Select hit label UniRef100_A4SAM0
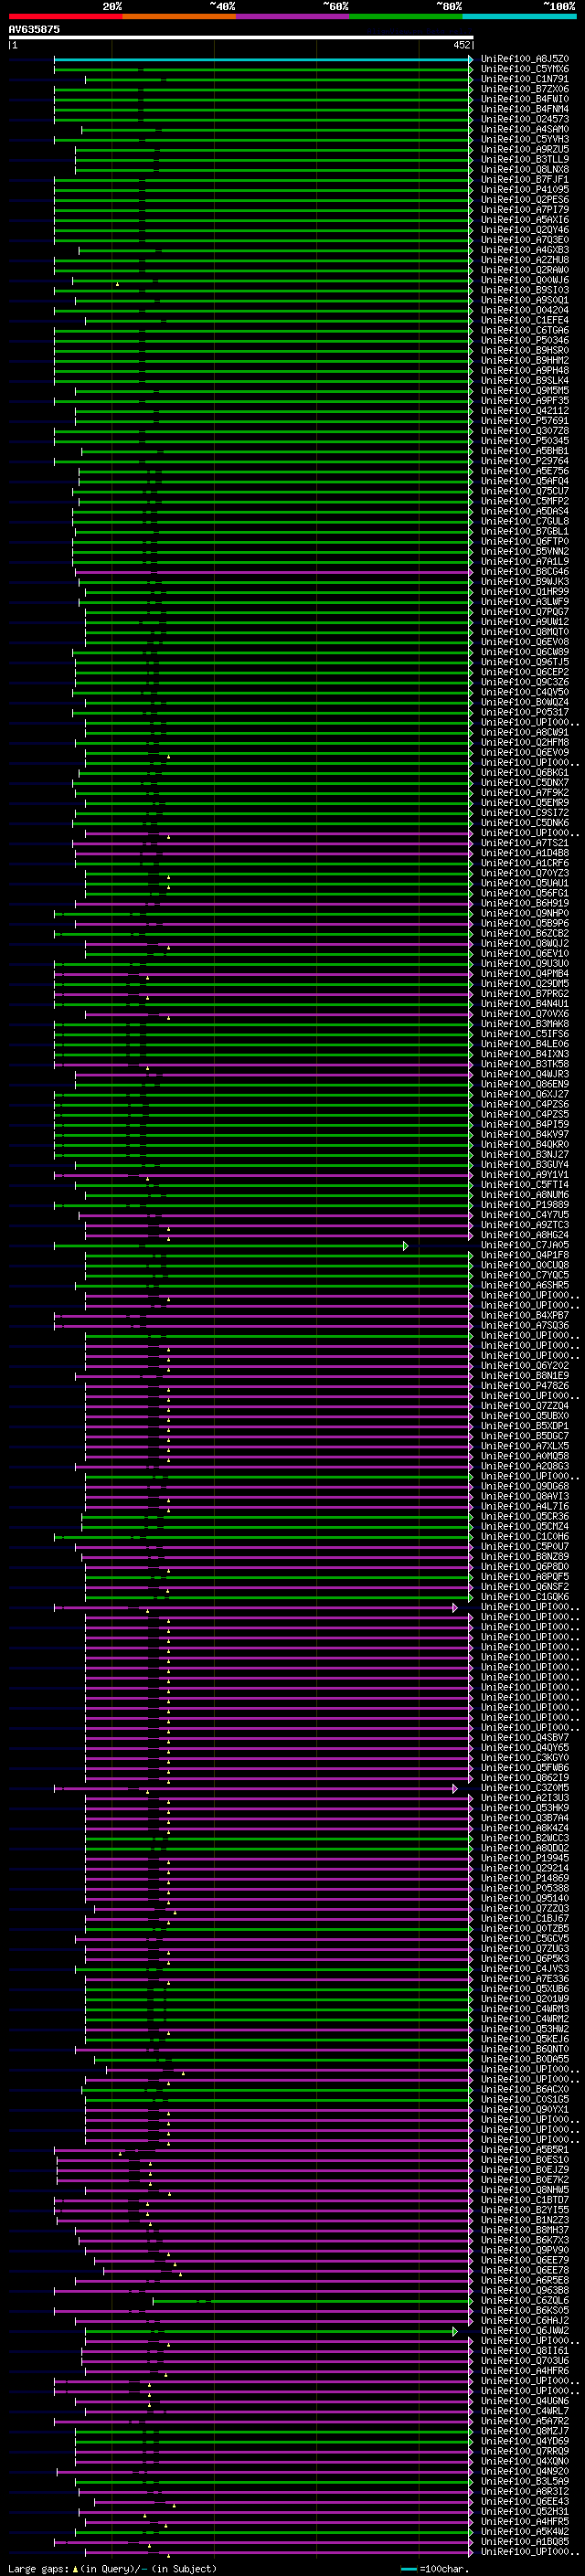The width and height of the screenshot is (585, 2576). click(525, 129)
